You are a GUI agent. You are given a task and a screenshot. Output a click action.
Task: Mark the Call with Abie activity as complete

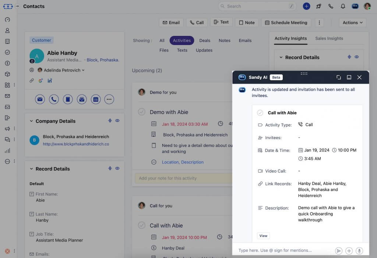pos(141,225)
